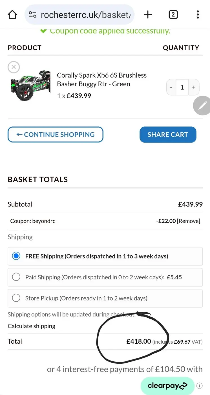Open the browser three-dot menu
Viewport: 210px width, 395px height.
pos(198,15)
